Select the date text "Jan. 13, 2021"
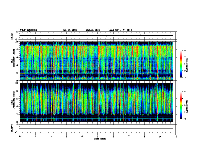 coord(70,30)
